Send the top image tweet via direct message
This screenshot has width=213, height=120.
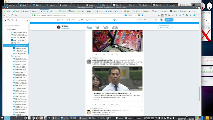click(x=117, y=54)
